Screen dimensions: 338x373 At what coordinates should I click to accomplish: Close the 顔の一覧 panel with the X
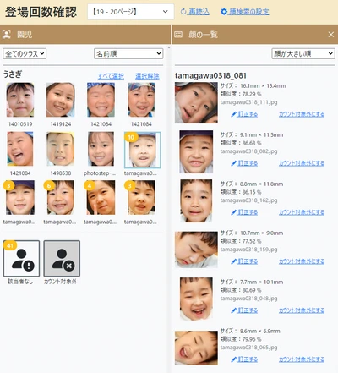tap(330, 35)
